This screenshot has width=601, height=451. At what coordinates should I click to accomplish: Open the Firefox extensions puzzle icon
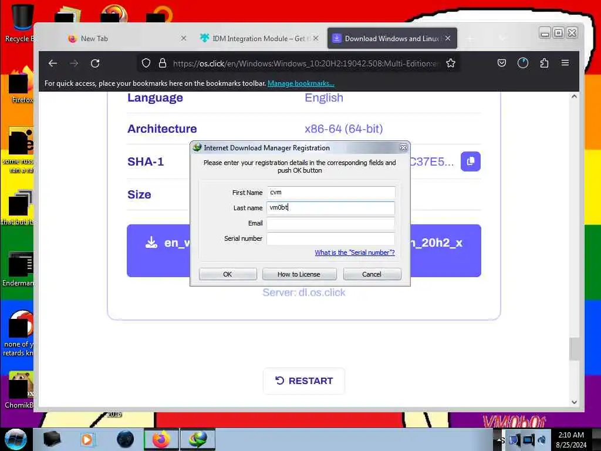(544, 63)
